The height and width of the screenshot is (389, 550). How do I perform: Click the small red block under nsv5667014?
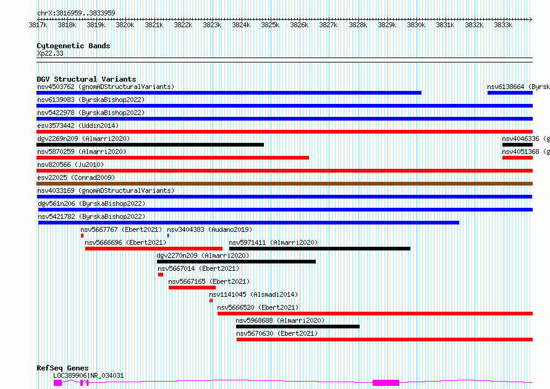click(x=161, y=275)
